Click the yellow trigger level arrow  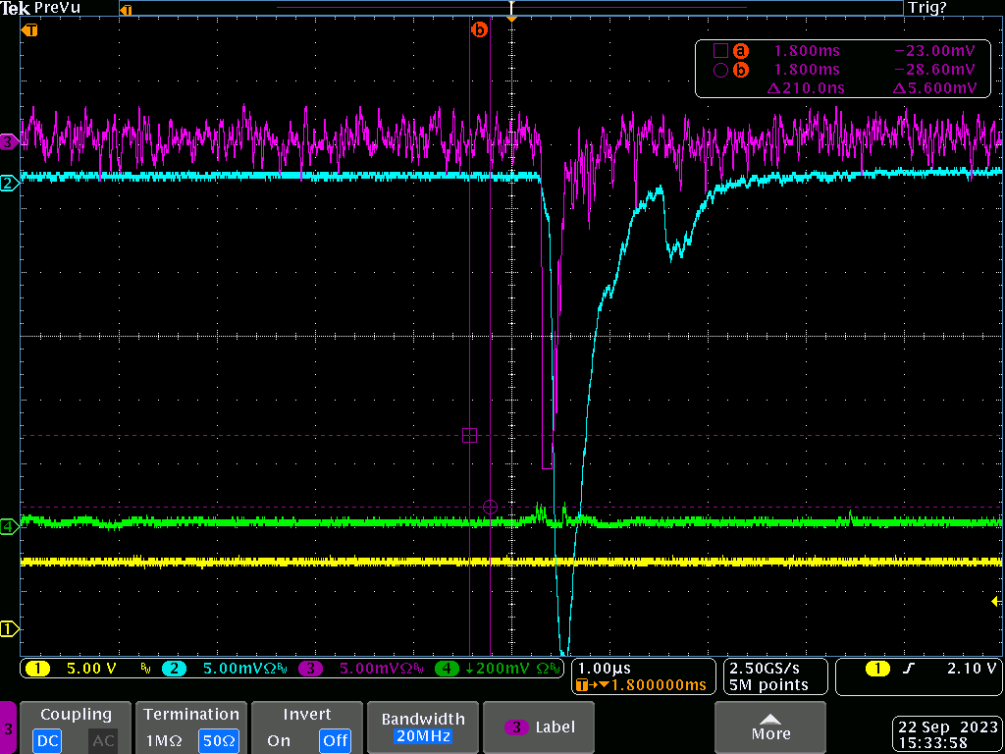(997, 602)
